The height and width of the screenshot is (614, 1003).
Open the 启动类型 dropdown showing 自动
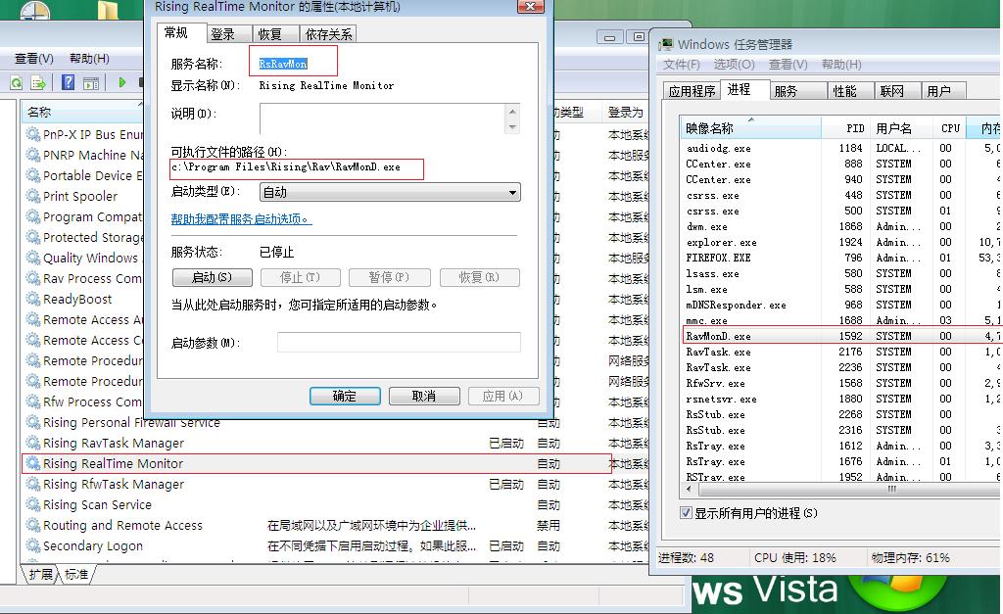tap(390, 192)
